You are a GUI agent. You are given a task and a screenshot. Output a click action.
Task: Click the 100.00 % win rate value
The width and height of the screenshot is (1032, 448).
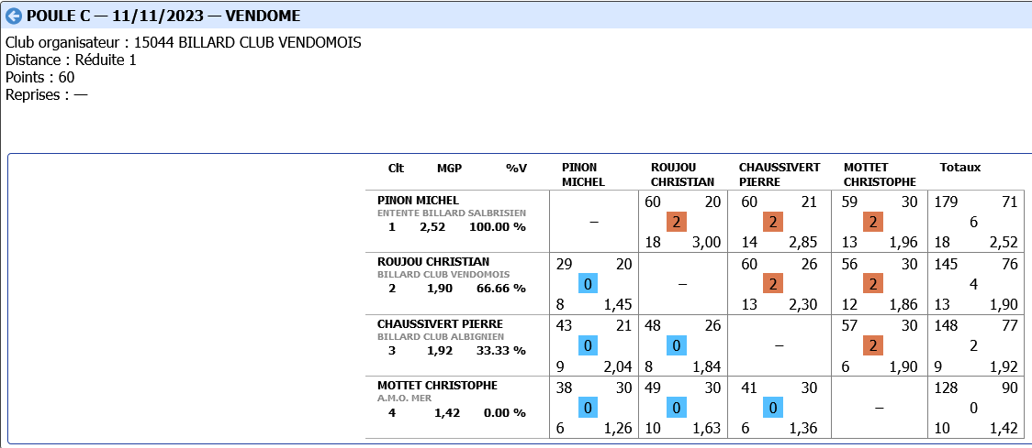coord(498,227)
